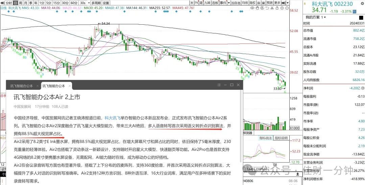Image resolution: width=365 pixels, height=185 pixels.
Task: Click the 探测器 tab
Action: tap(248, 133)
